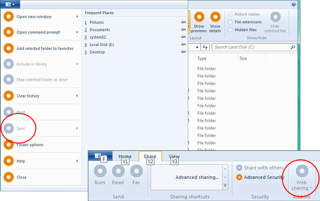This screenshot has width=320, height=201.
Task: Click the Email icon in Send group
Action: [x=118, y=171]
